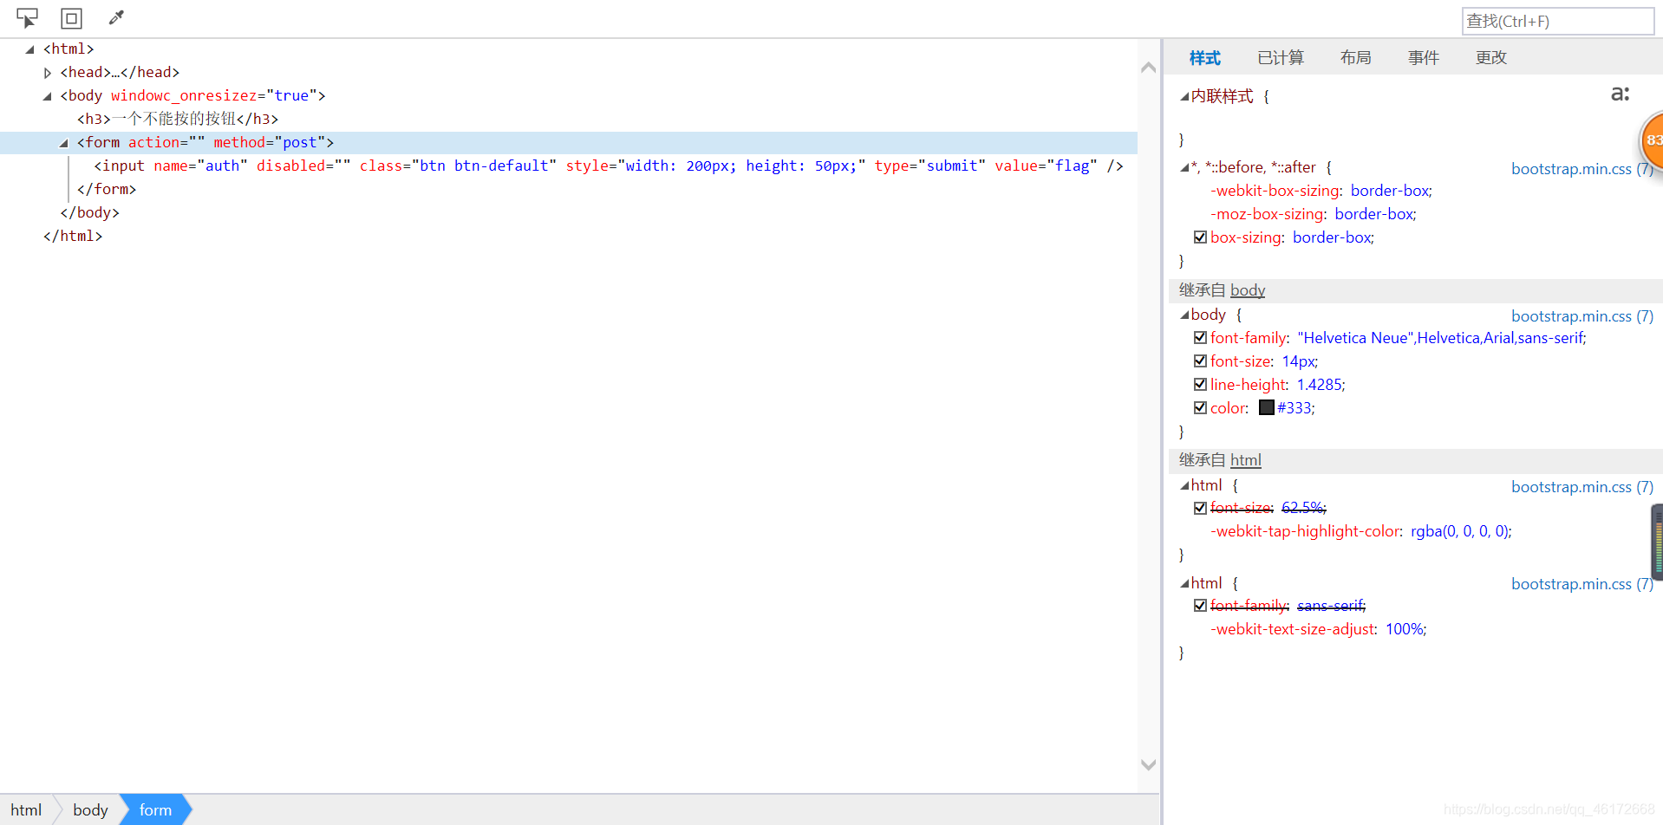Activate the select element tool
Viewport: 1663px width, 825px height.
[x=27, y=18]
